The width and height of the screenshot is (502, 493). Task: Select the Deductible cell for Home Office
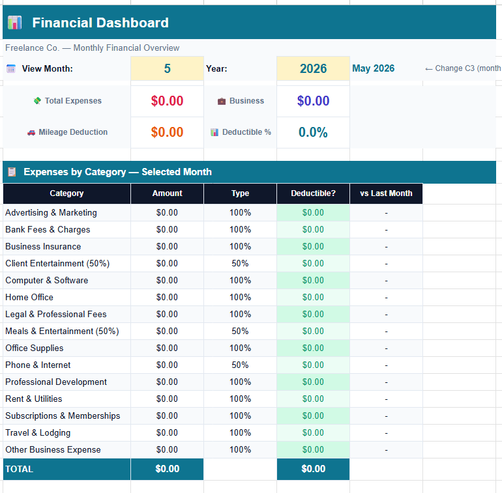pos(313,298)
